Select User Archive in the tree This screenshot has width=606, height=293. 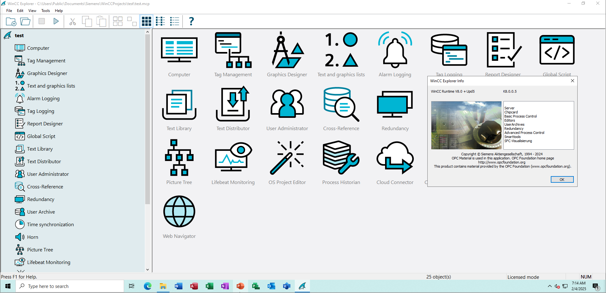click(41, 212)
